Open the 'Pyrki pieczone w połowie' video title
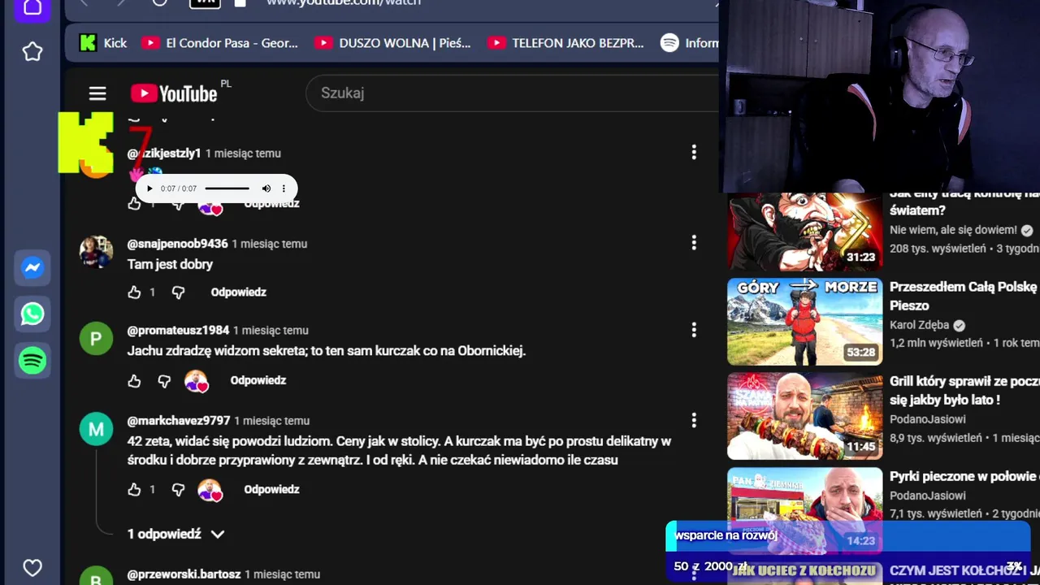 click(x=964, y=477)
